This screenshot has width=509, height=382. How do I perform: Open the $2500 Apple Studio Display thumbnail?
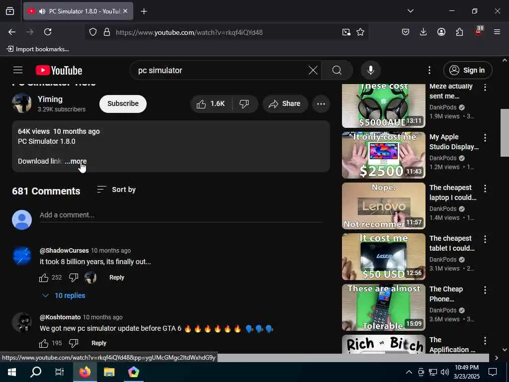coord(383,155)
